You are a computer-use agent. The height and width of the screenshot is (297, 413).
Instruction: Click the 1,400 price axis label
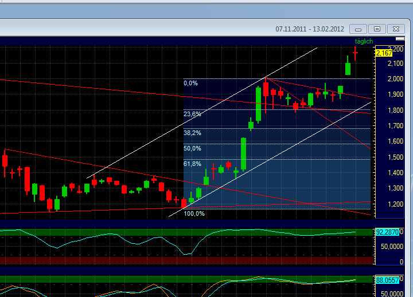(x=395, y=173)
